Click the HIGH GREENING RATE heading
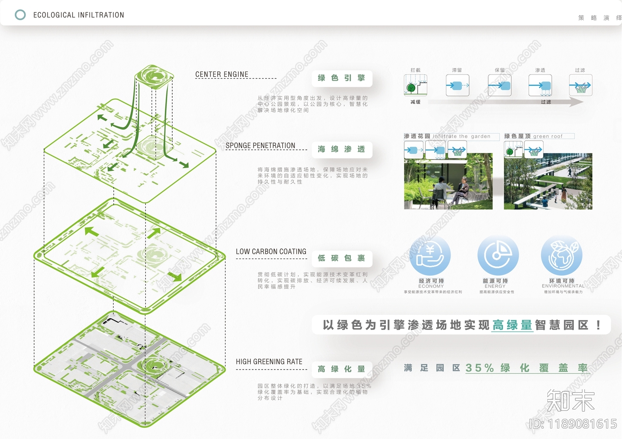The height and width of the screenshot is (439, 622). point(269,362)
